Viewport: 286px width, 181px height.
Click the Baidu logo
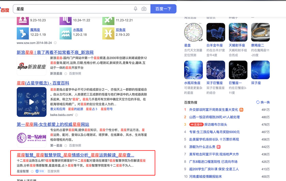click(x=4, y=10)
